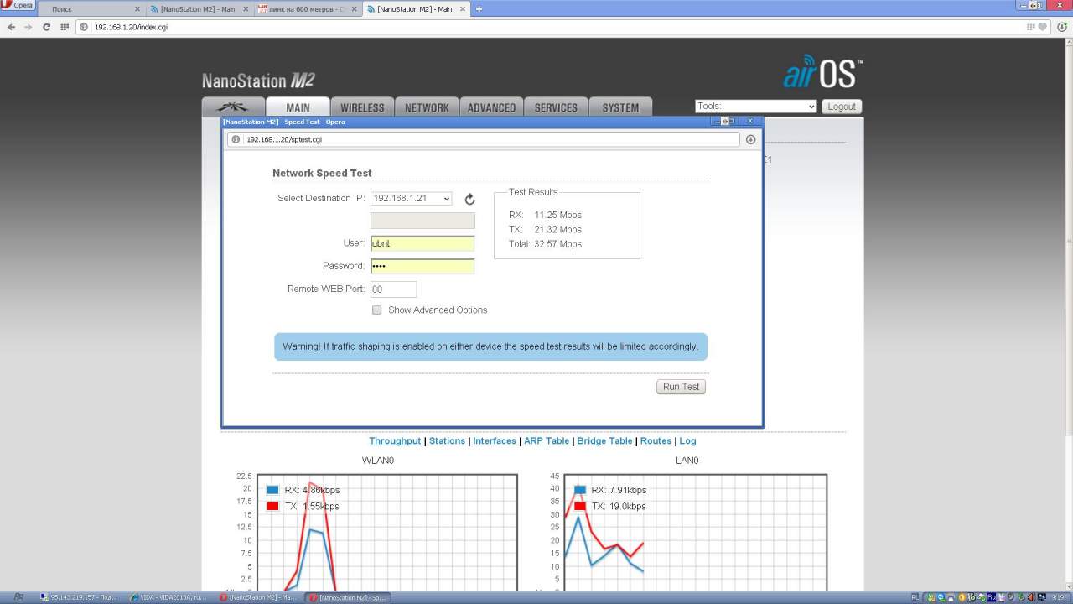Open the Opera main menu button
Screen dimensions: 1073x604
(x=18, y=6)
